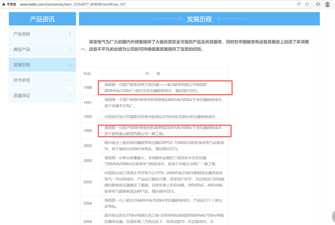The height and width of the screenshot is (225, 335).
Task: Expand the 产品类别 chevron arrow
Action: point(70,34)
